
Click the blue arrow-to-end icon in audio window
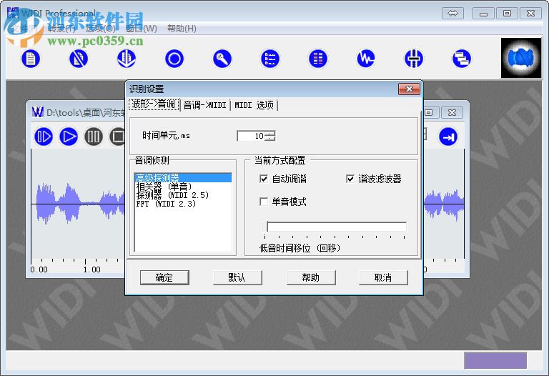(448, 137)
